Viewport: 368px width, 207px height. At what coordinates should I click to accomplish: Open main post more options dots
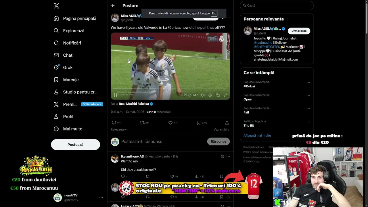(x=228, y=17)
